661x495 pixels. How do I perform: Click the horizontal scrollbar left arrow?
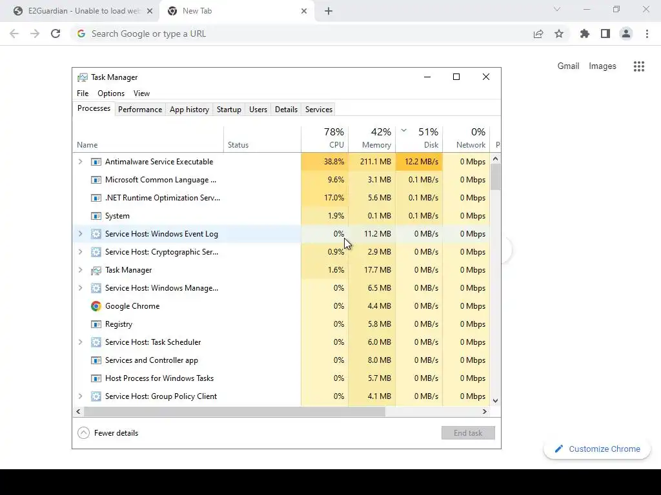[78, 412]
